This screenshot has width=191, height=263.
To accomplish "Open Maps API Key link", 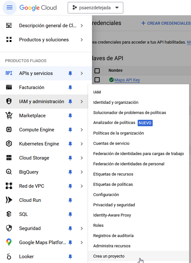I will pos(127,80).
